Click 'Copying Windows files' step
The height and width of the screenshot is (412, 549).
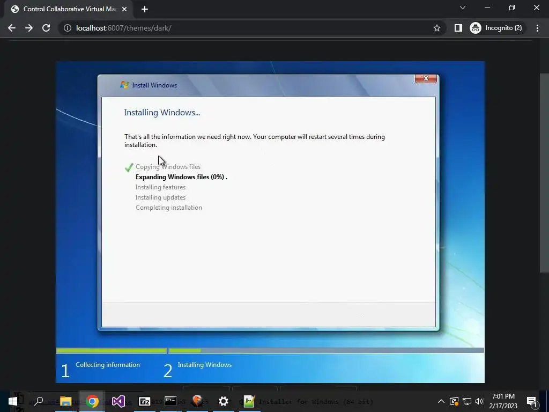coord(168,167)
